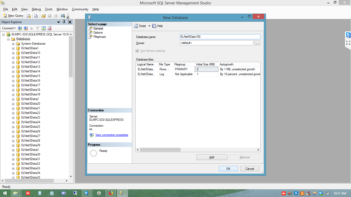Select the ELNet5Data20 database
This screenshot has height=197, width=351.
[31, 104]
